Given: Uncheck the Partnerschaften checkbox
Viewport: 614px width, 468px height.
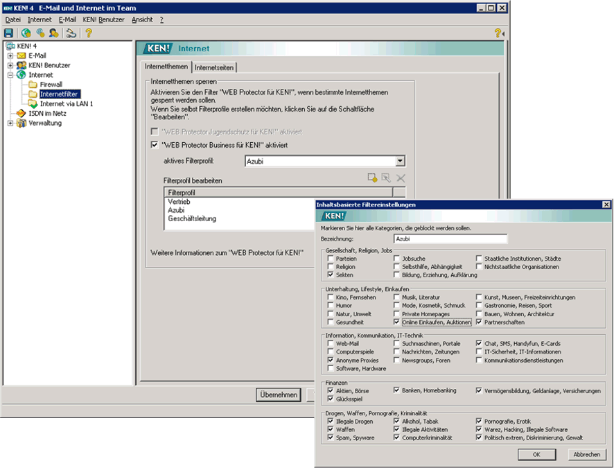Looking at the screenshot, I should (x=479, y=322).
